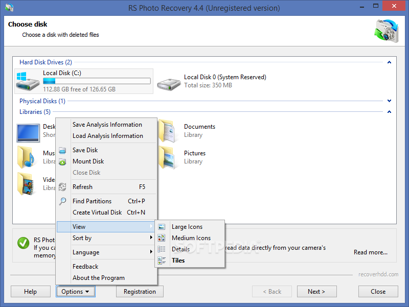Choose Create Virtual Disk entry
Viewport: 409px width, 307px height.
tap(106, 212)
